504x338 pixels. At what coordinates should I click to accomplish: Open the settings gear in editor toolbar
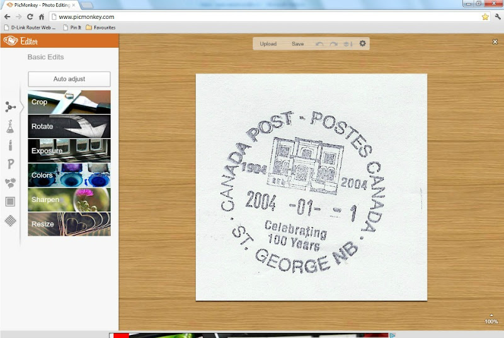tap(363, 43)
